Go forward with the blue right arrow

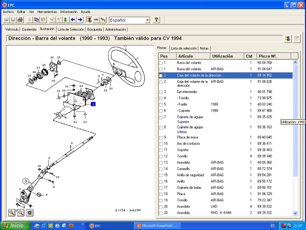point(80,20)
